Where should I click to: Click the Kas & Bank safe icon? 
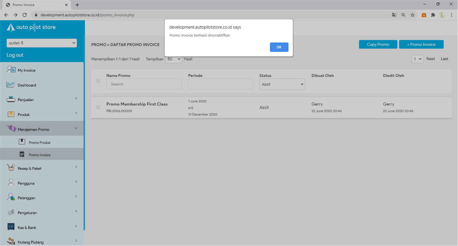pos(11,227)
